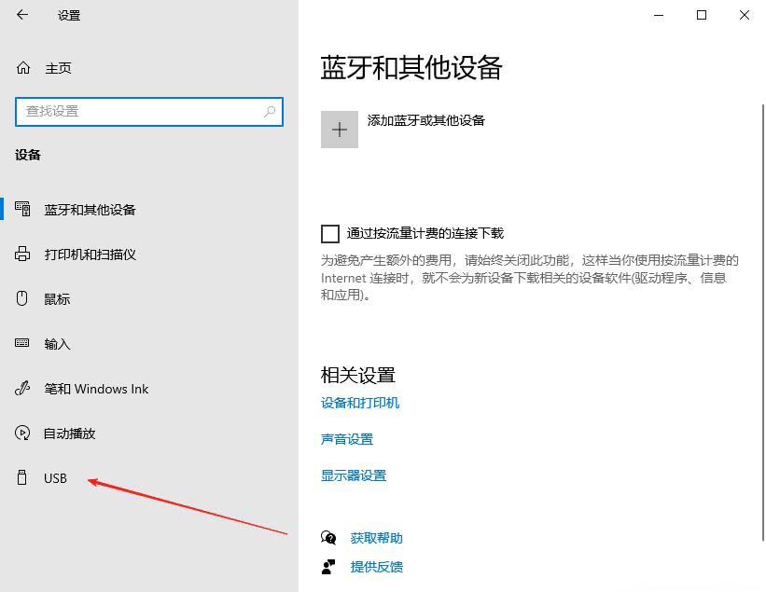Click the back arrow icon

point(22,15)
